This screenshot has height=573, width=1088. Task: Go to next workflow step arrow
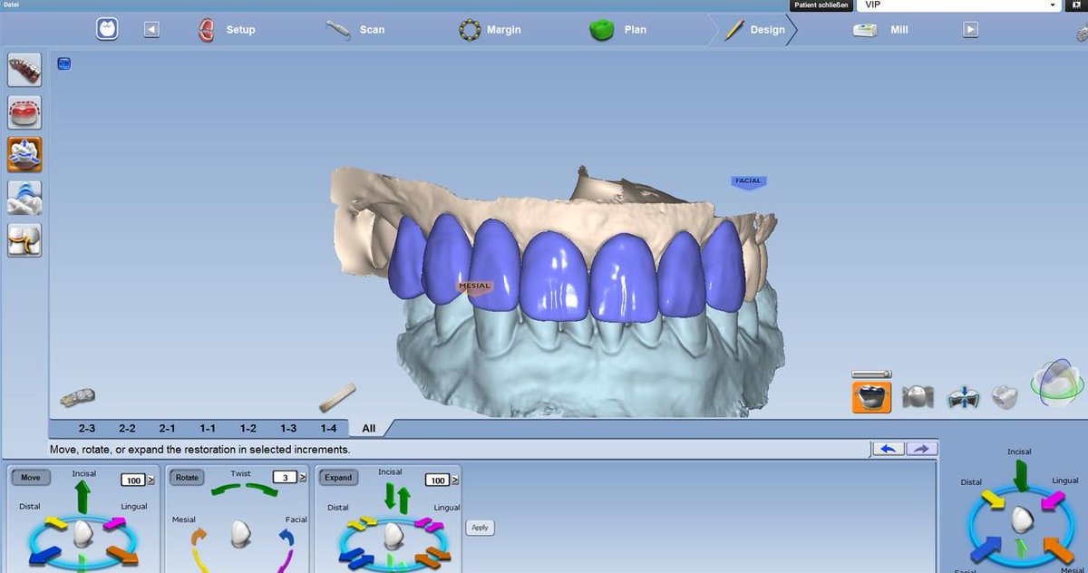970,30
